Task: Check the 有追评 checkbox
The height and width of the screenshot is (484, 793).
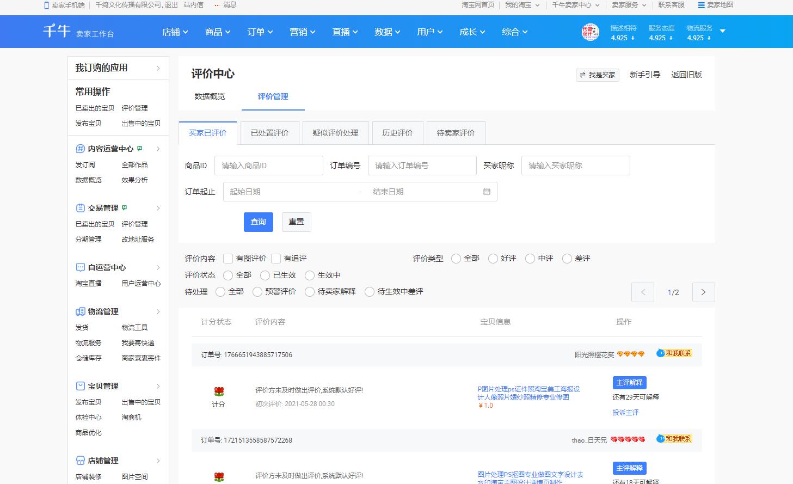Action: click(x=276, y=259)
